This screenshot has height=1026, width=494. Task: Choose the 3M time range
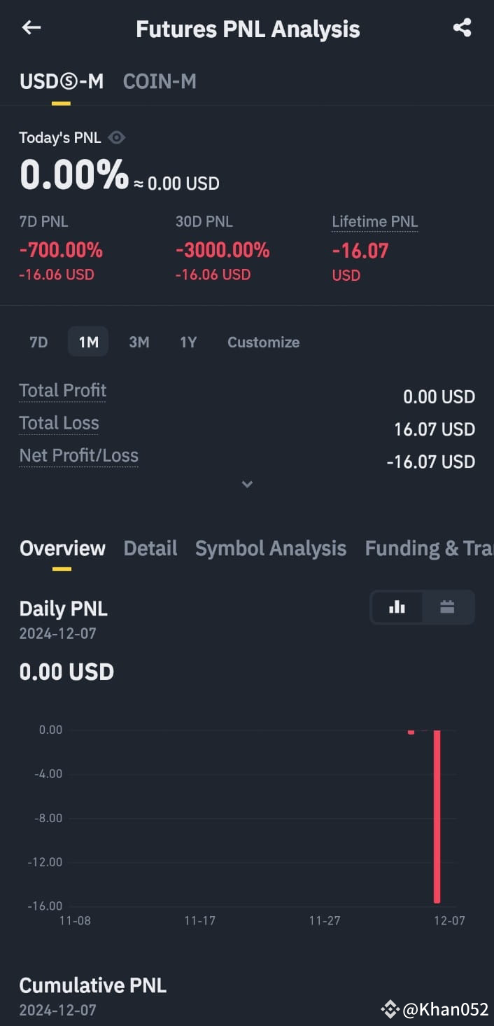pyautogui.click(x=139, y=342)
